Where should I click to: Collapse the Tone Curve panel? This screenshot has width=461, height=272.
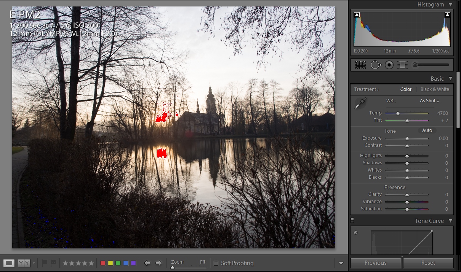[x=450, y=221]
